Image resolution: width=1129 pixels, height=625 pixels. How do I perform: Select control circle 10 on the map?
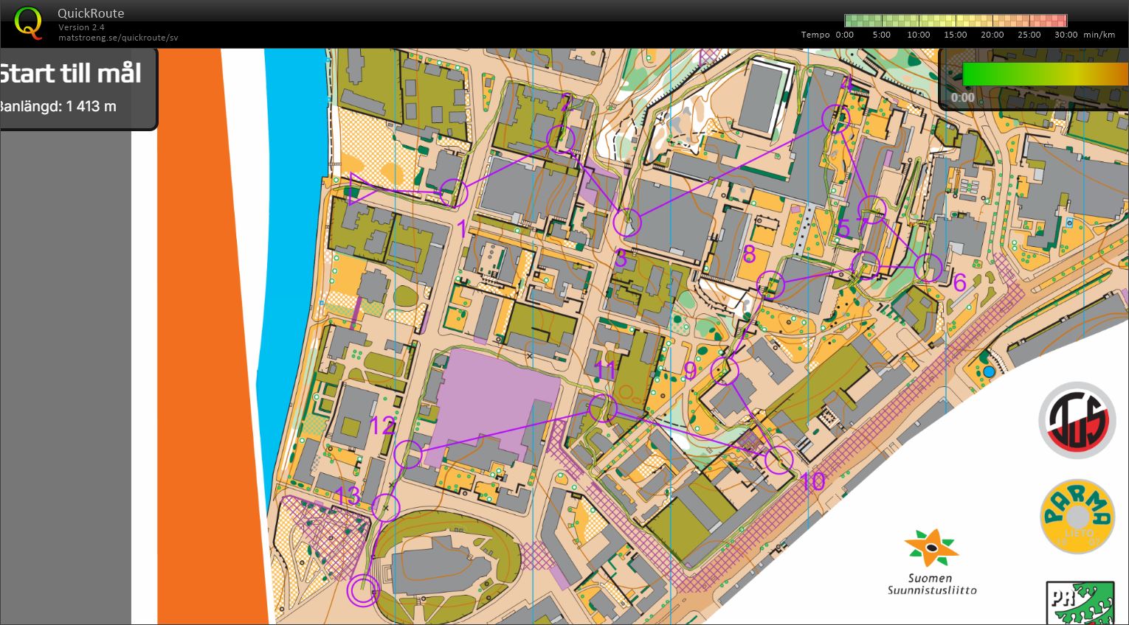coord(778,460)
